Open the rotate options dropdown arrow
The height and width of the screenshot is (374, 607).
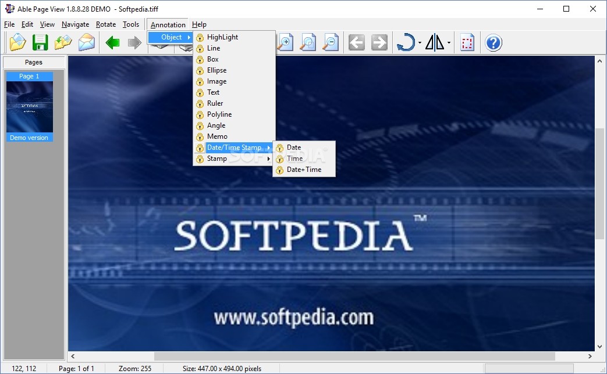click(420, 43)
